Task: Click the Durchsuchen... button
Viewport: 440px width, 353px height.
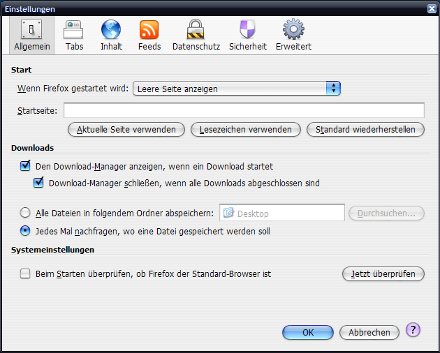Action: (x=386, y=213)
